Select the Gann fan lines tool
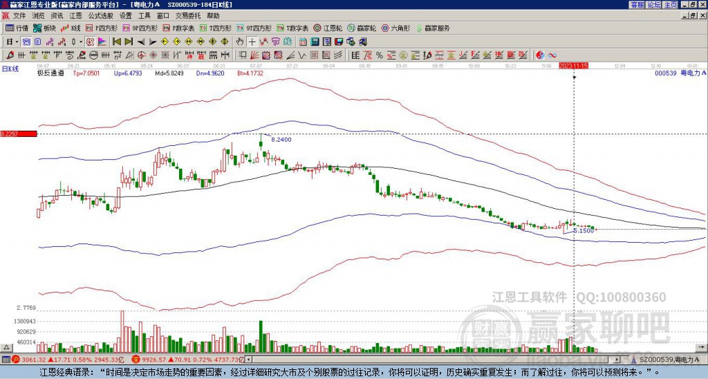The height and width of the screenshot is (379, 708). point(254,55)
